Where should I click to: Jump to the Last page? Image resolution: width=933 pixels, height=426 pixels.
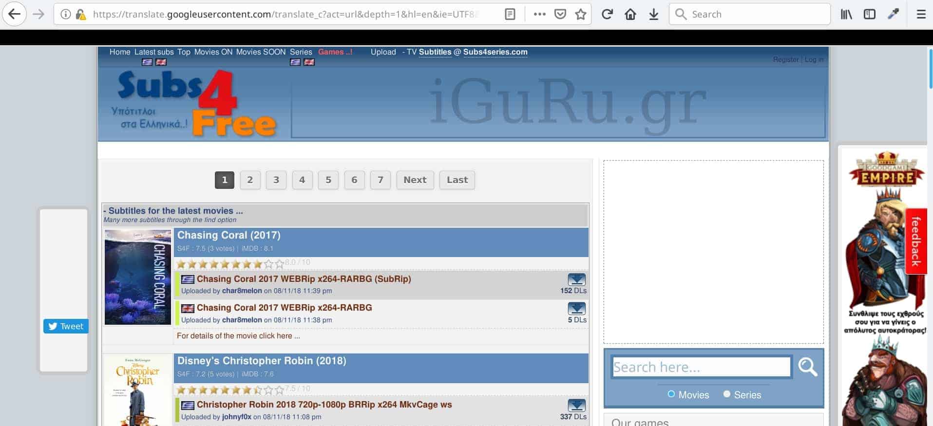pyautogui.click(x=457, y=180)
